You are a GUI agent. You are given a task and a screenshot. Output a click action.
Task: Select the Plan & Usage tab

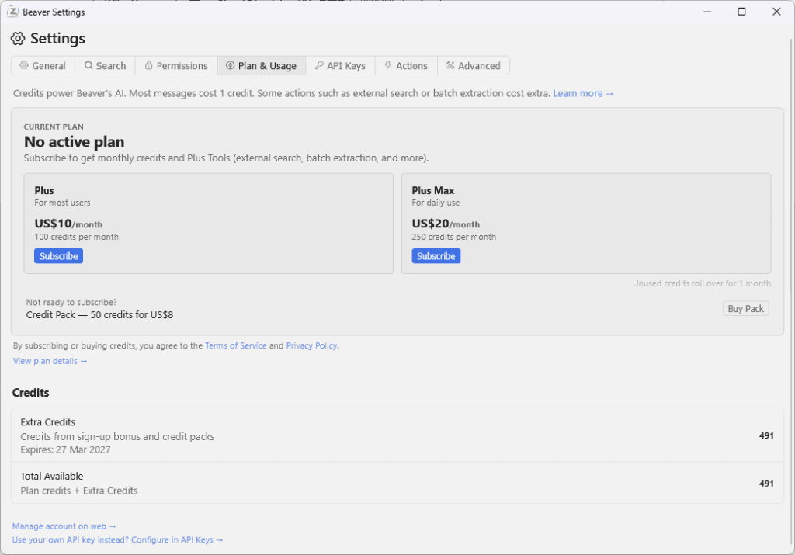click(x=261, y=66)
